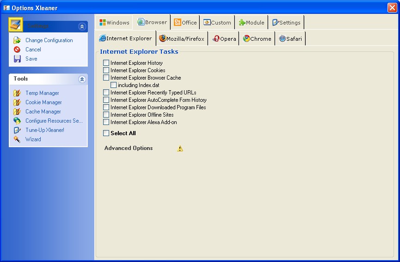Screen dimensions: 400x262
Task: Open the Opera sub-tab
Action: (x=224, y=38)
